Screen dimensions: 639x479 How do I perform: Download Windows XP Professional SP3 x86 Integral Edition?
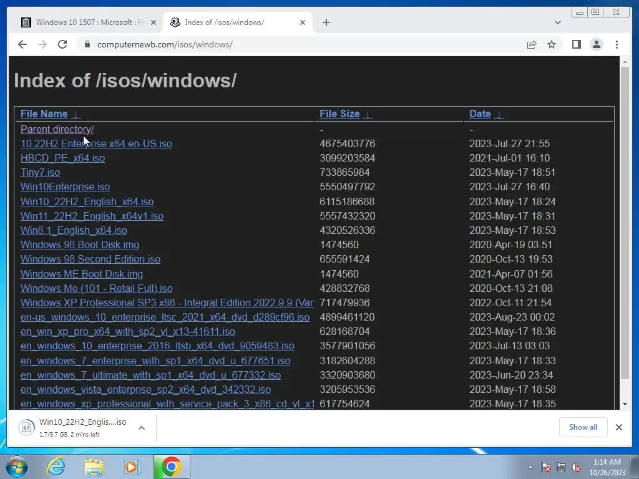click(x=167, y=302)
